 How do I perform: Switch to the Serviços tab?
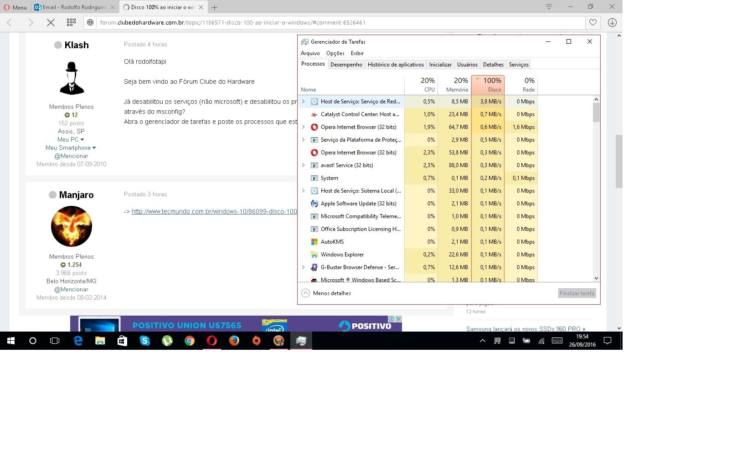coord(519,65)
